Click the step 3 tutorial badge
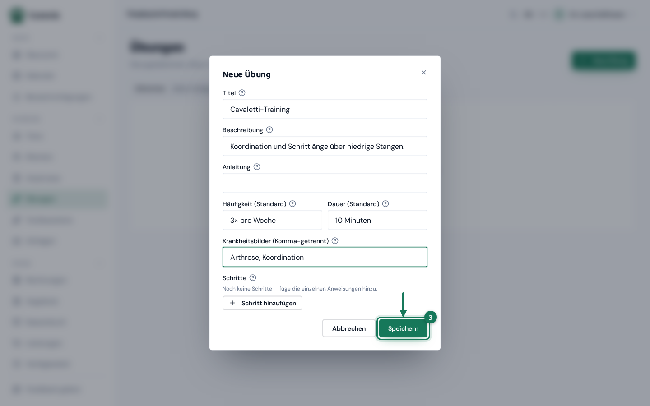 [431, 318]
